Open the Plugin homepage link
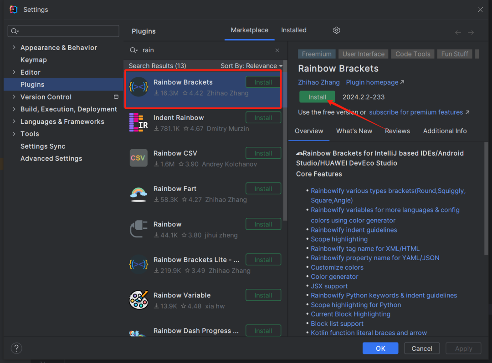 click(x=375, y=82)
